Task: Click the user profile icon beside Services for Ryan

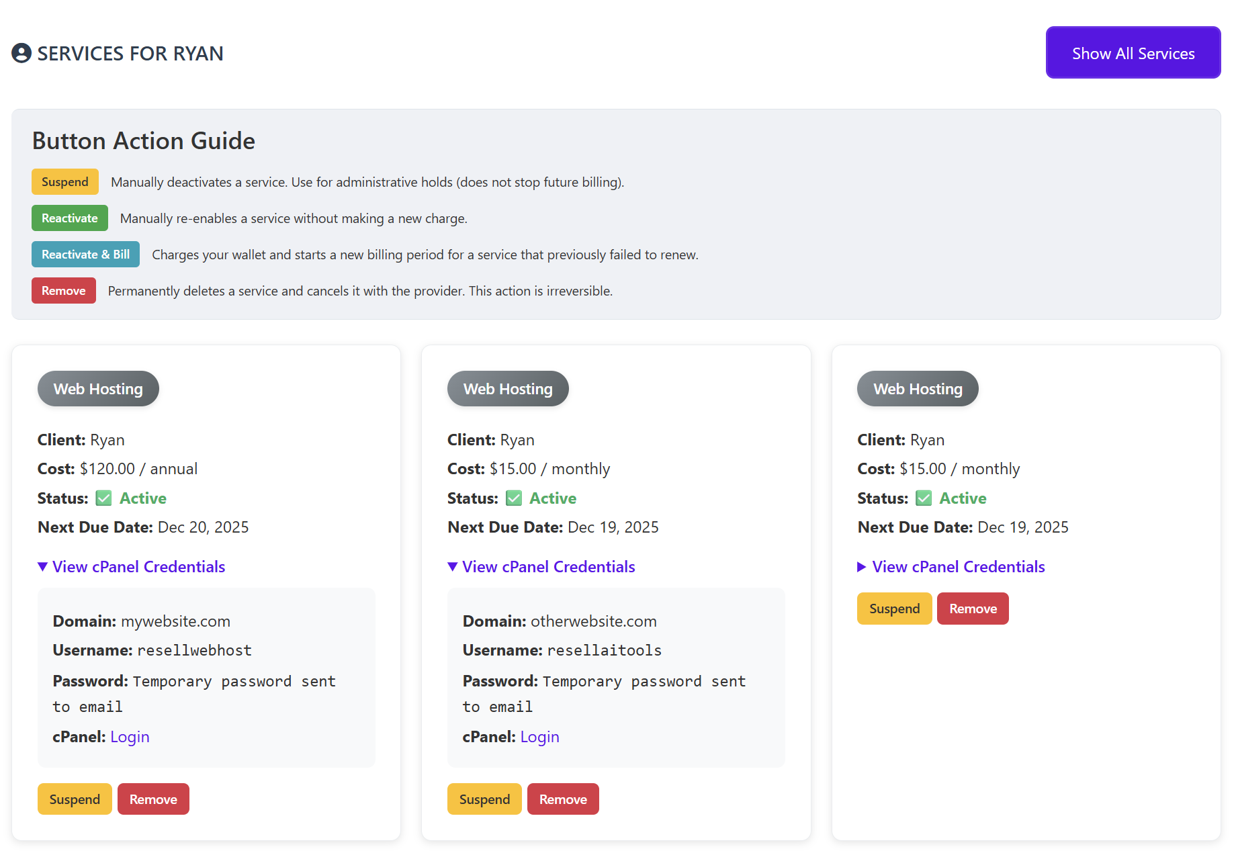Action: pyautogui.click(x=21, y=53)
